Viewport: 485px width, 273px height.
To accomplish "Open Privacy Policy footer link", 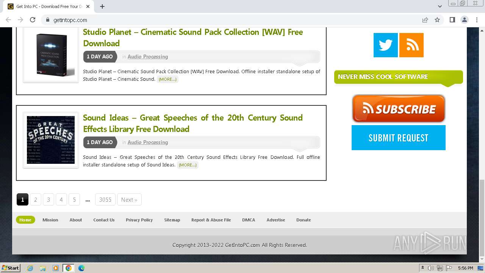I will pos(139,220).
